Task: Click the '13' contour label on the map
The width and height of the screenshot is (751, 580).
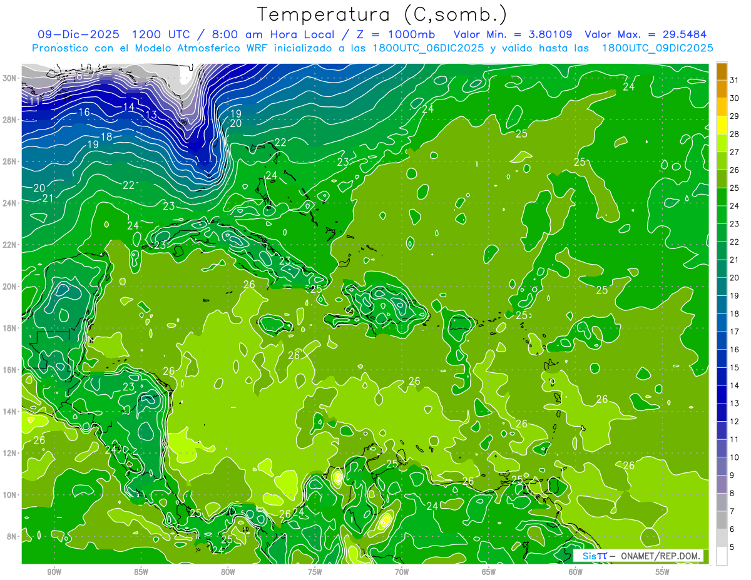Action: pyautogui.click(x=151, y=115)
